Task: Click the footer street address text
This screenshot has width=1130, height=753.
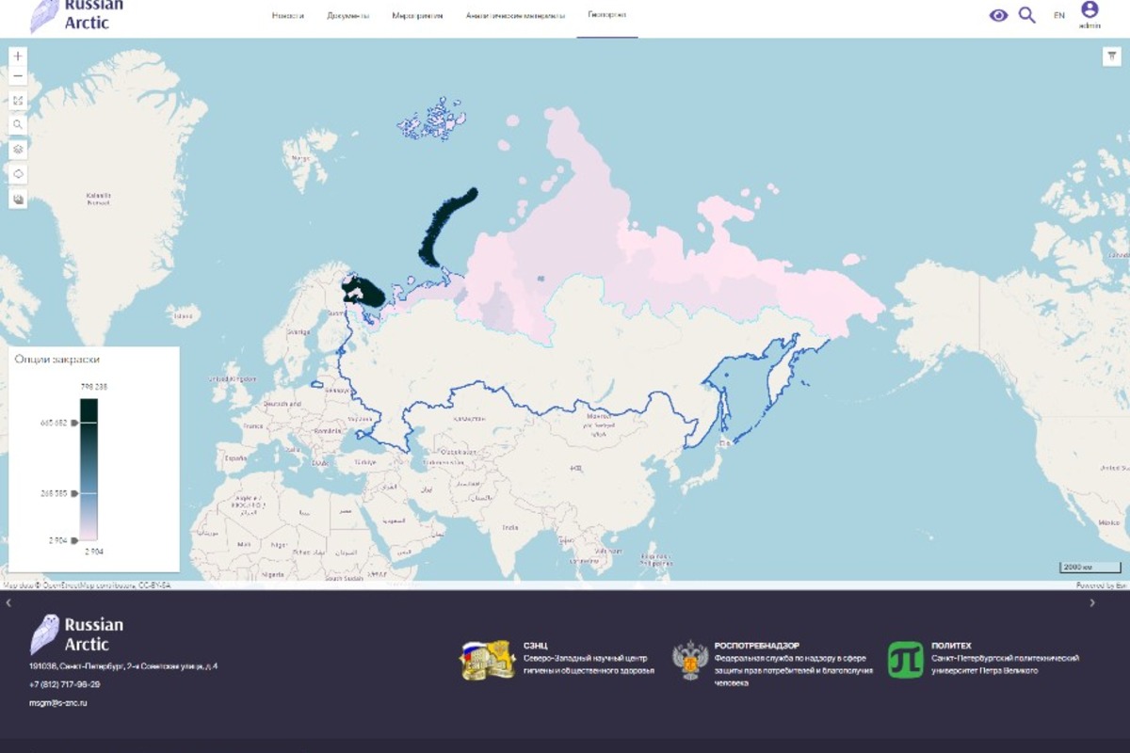Action: click(123, 666)
